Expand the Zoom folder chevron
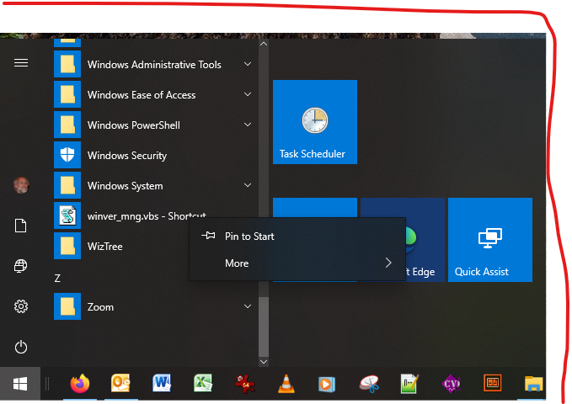Screen dimensions: 572x404 point(248,306)
